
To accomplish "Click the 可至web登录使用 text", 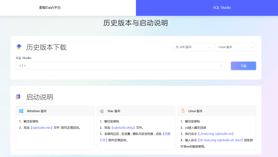I will (x=193, y=146).
